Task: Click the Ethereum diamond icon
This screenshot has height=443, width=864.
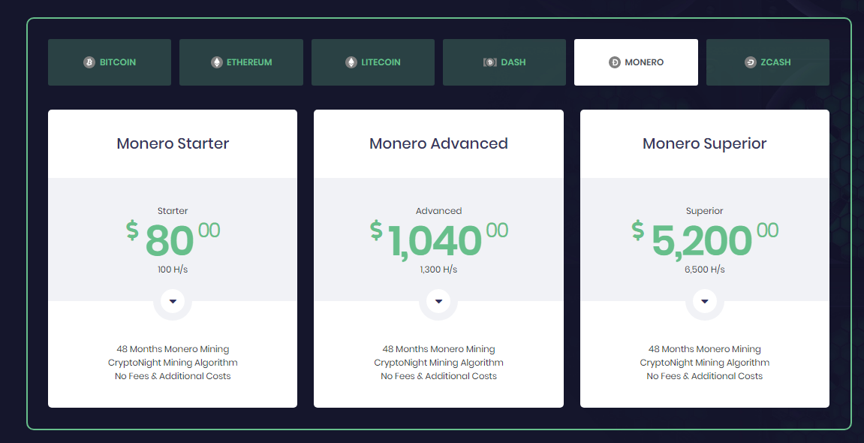Action: tap(217, 62)
